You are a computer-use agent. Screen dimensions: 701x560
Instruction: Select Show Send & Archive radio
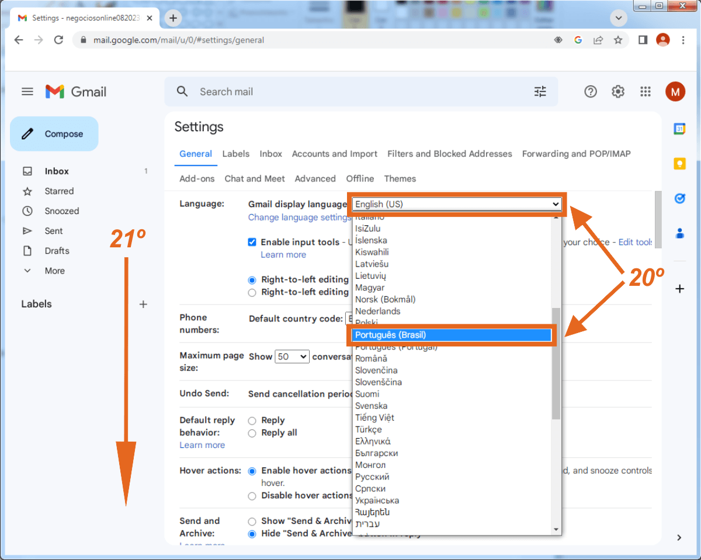[x=252, y=521]
